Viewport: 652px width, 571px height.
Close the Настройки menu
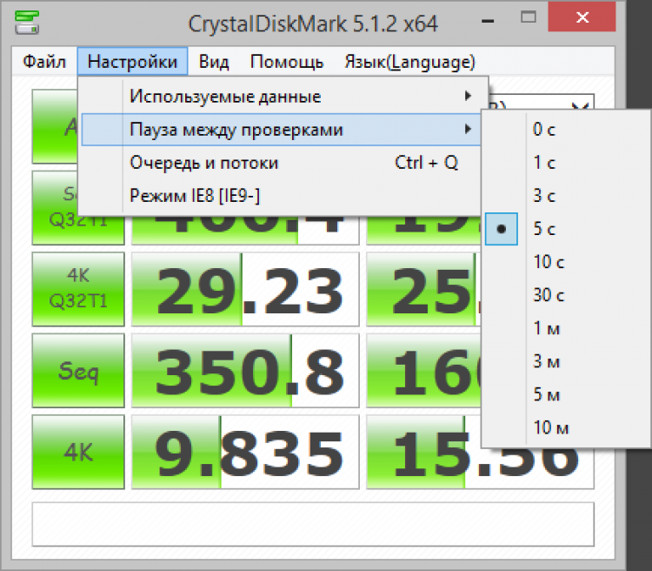click(132, 62)
